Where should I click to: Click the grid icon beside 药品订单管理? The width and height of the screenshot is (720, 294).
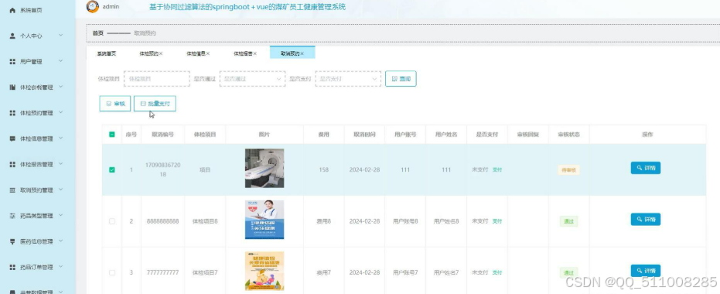pyautogui.click(x=12, y=268)
